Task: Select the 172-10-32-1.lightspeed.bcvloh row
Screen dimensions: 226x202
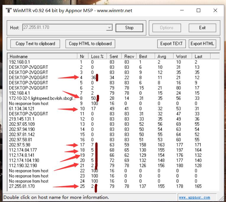Action: (x=113, y=98)
